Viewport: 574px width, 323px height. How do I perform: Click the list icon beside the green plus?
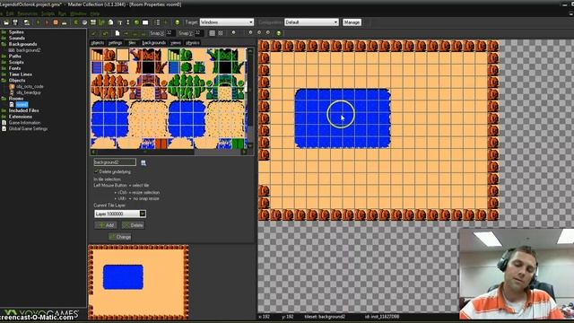pos(157,22)
